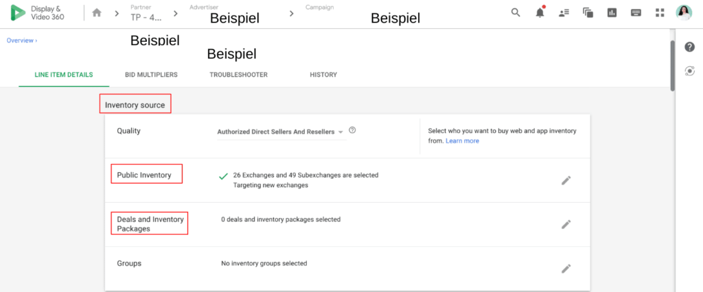This screenshot has width=703, height=292.
Task: Open the Quality seller type dropdown
Action: click(281, 132)
